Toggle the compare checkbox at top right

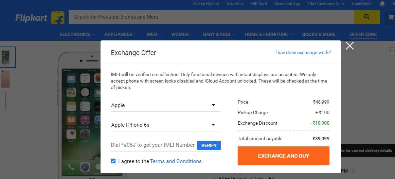tap(393, 50)
